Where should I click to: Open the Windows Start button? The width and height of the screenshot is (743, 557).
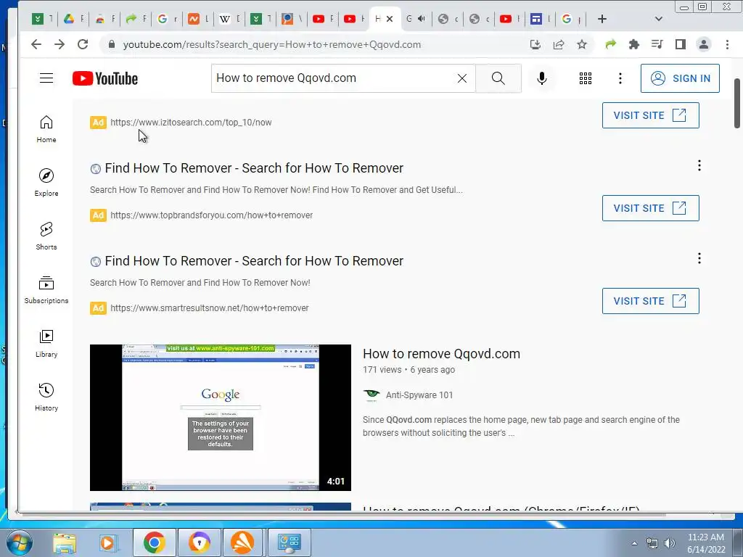coord(20,542)
